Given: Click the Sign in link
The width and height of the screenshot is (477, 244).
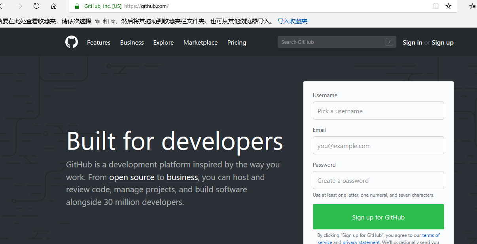Looking at the screenshot, I should pyautogui.click(x=413, y=42).
